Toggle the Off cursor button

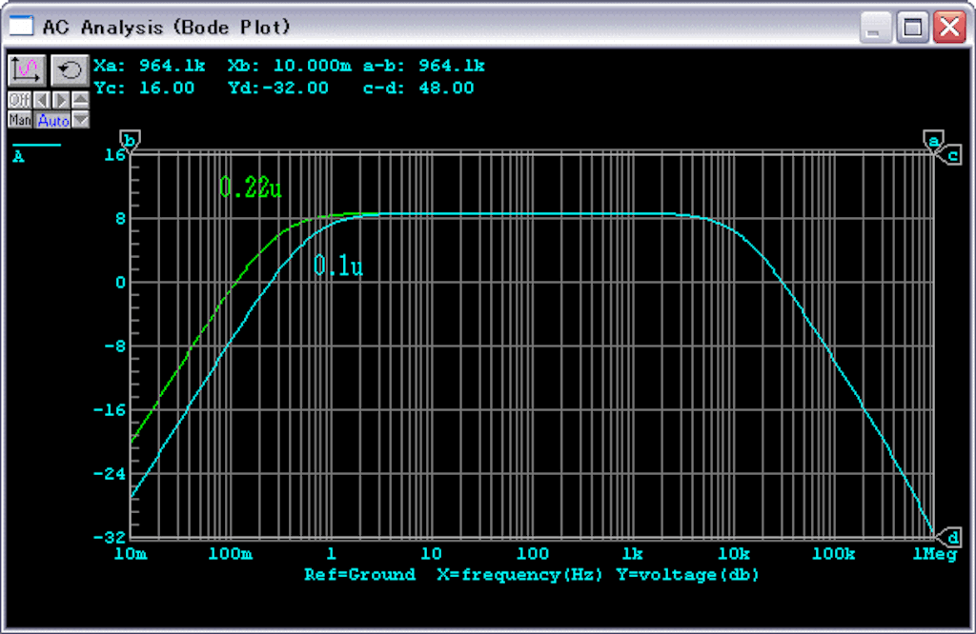(19, 100)
